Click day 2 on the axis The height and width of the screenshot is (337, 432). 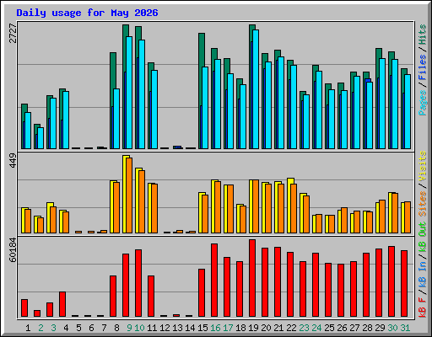40,328
